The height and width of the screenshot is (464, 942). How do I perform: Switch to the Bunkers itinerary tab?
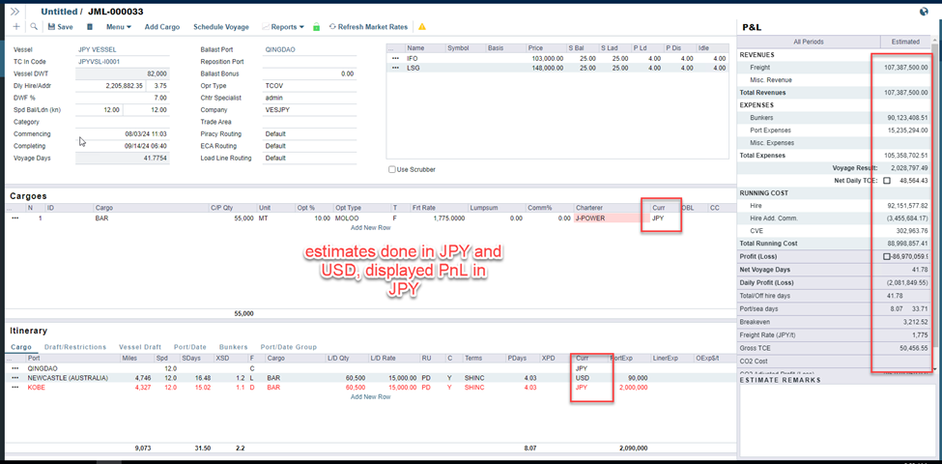click(234, 346)
